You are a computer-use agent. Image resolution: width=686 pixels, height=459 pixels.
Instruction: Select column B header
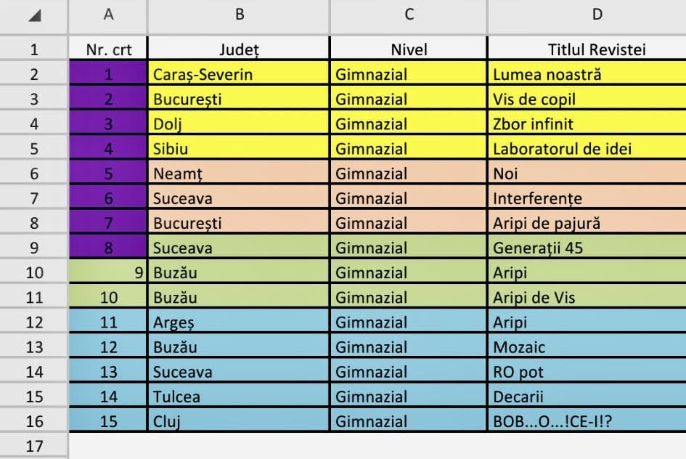tap(239, 16)
